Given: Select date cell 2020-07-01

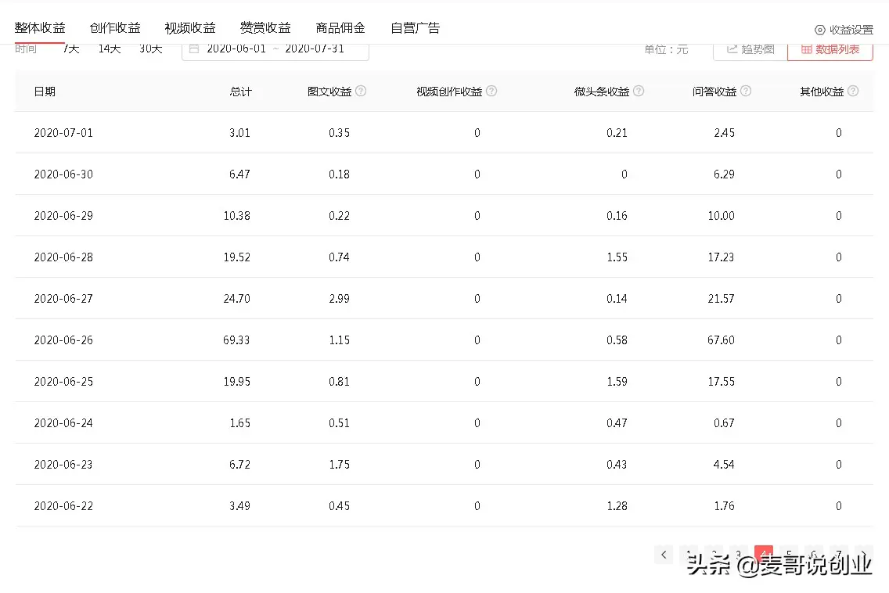Looking at the screenshot, I should pos(63,133).
